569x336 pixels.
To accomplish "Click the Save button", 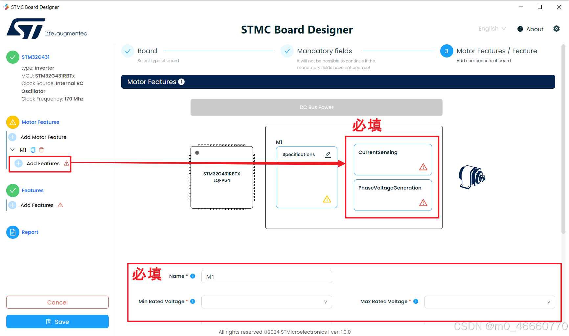I will 57,322.
